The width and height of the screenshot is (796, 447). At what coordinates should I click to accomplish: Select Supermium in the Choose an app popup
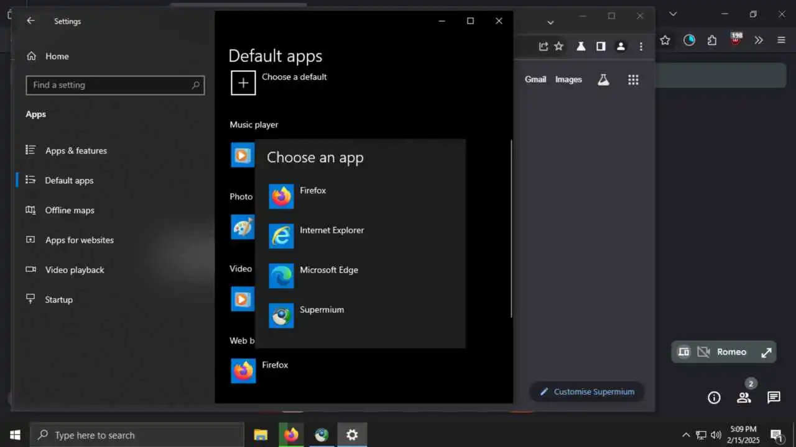[360, 315]
